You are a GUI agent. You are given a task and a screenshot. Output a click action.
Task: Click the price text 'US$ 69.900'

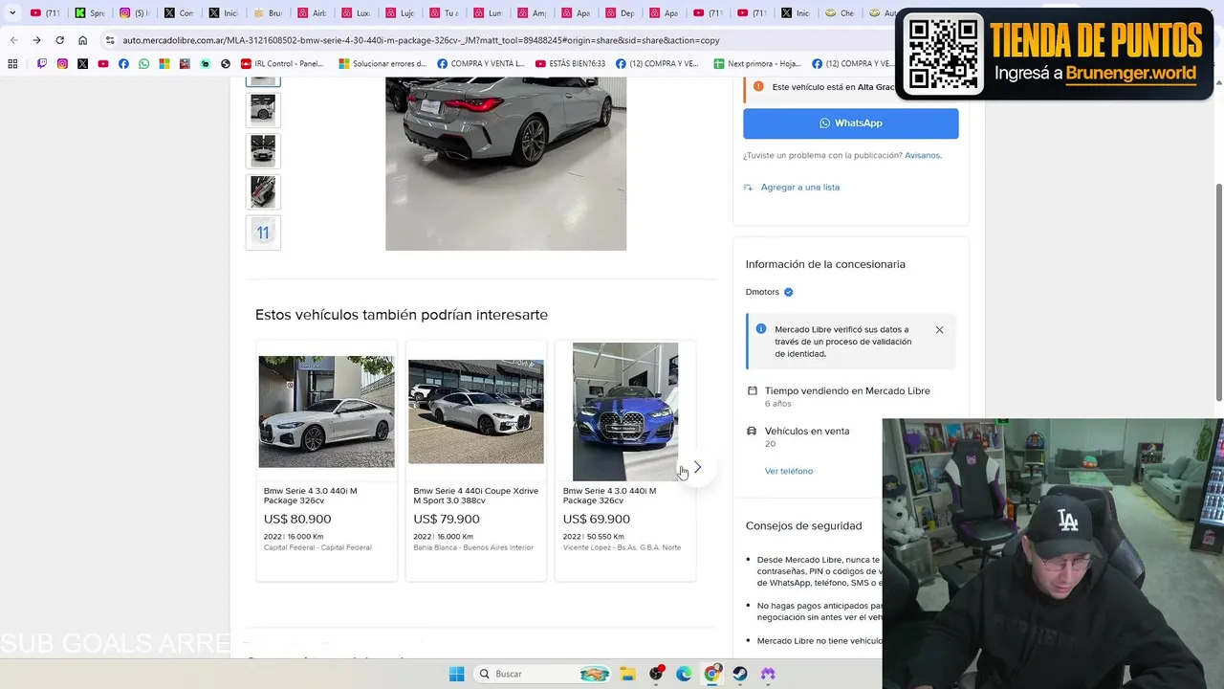point(597,520)
